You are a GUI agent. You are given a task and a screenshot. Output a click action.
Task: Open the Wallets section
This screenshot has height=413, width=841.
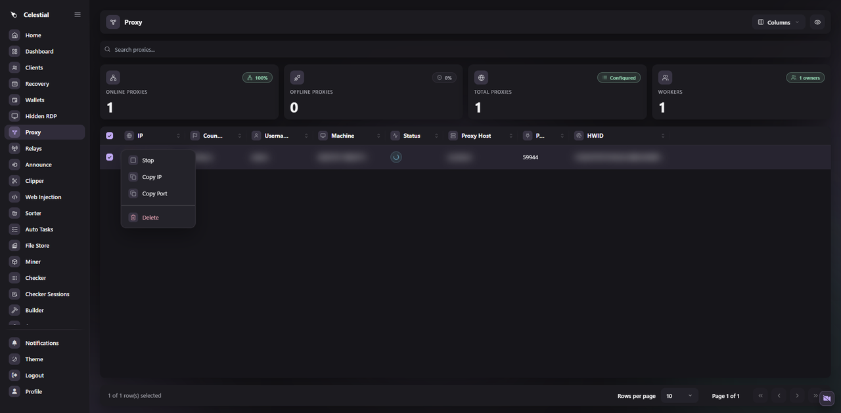[x=45, y=100]
